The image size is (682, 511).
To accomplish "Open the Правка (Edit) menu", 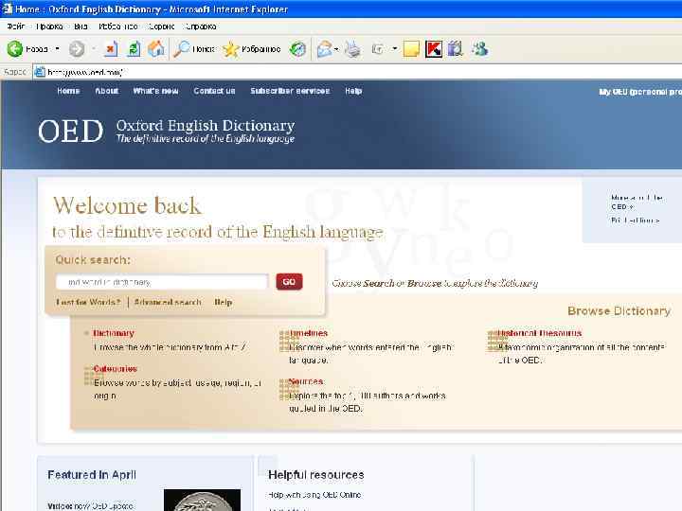I will (x=49, y=26).
